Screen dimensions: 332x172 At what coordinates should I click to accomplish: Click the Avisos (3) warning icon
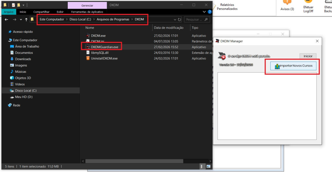287,2
